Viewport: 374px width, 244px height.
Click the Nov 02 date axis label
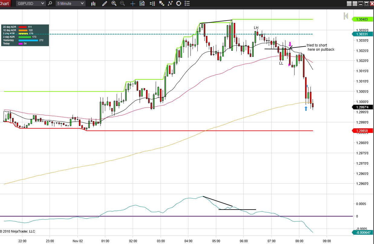77,241
